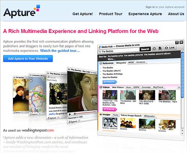The height and width of the screenshot is (155, 187).
Task: Select the BigThink videos tab
Action: point(158,87)
